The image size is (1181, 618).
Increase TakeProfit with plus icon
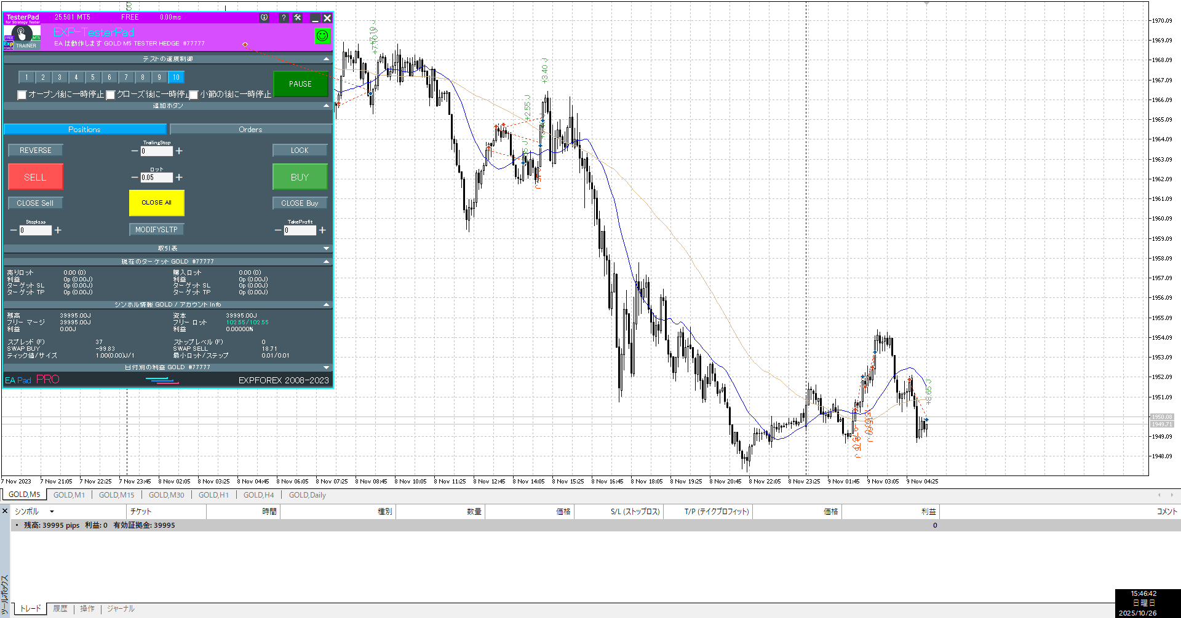coord(322,230)
